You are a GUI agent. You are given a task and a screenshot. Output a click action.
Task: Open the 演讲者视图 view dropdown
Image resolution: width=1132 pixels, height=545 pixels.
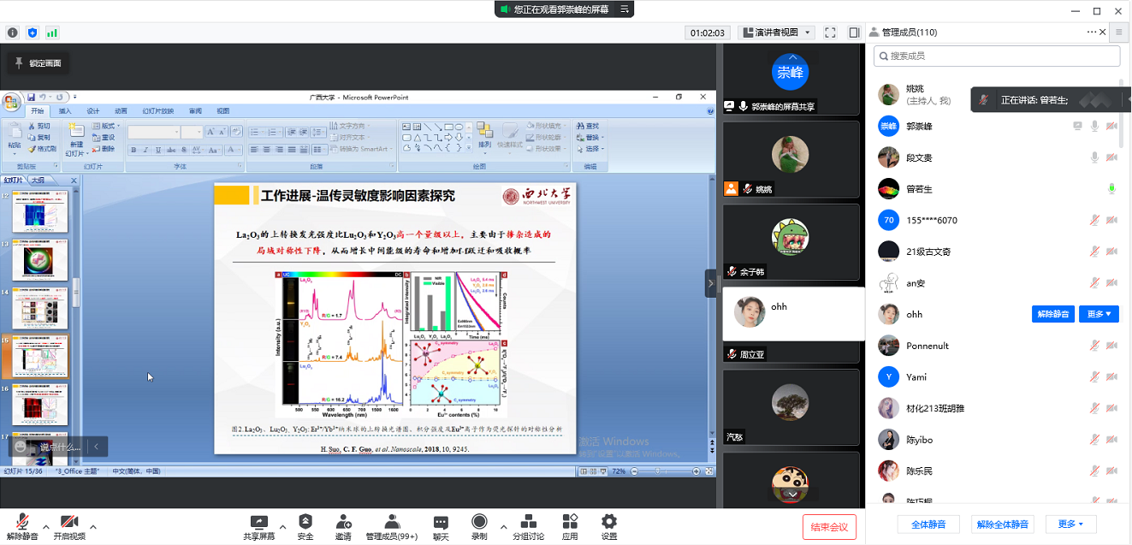coord(775,33)
